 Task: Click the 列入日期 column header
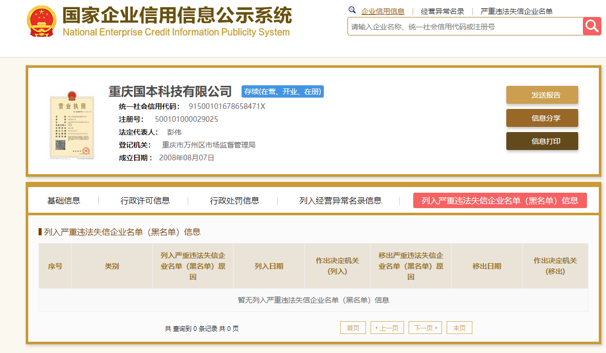coord(269,266)
